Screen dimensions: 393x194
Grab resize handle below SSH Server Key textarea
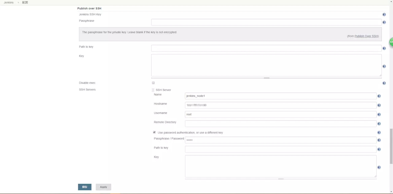click(x=281, y=179)
